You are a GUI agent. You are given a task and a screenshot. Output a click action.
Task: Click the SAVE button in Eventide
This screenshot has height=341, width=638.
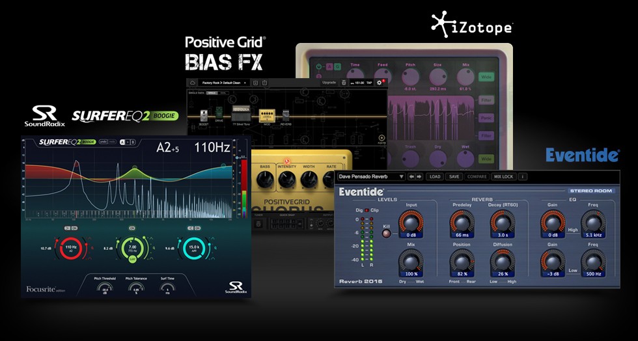(x=454, y=176)
